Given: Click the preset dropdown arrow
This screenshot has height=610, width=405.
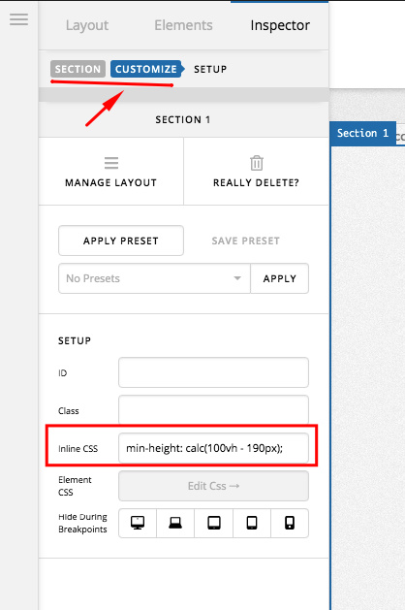Looking at the screenshot, I should tap(237, 278).
